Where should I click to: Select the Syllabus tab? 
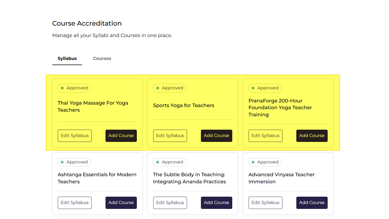[x=67, y=58]
